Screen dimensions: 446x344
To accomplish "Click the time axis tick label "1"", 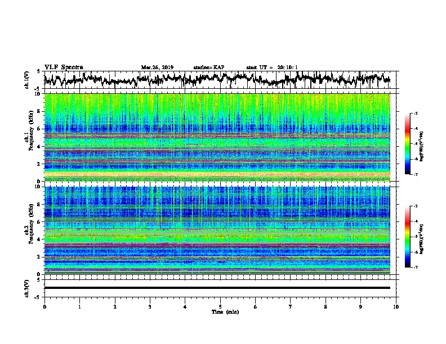I will coord(79,307).
